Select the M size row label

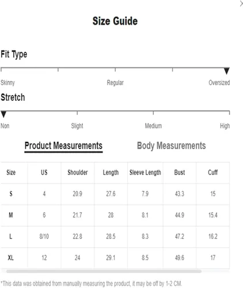(x=11, y=215)
